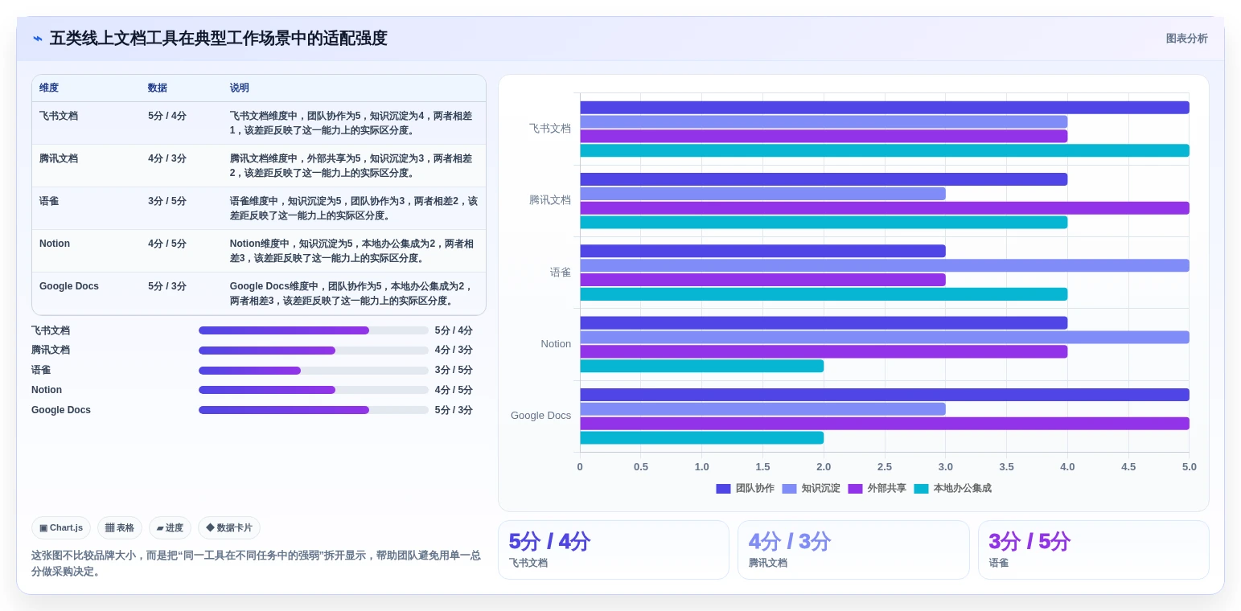
Task: Click the 说明 column header
Action: coord(240,88)
